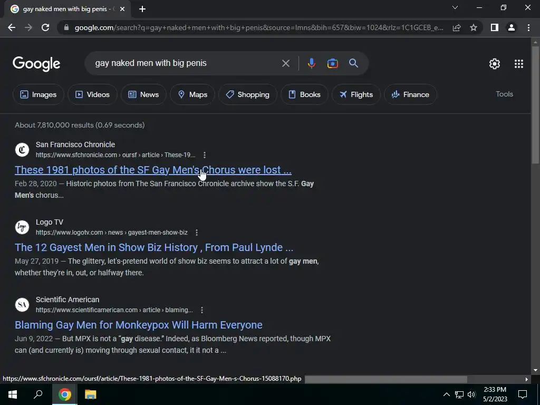540x405 pixels.
Task: Open the volume control in tray
Action: 471,394
